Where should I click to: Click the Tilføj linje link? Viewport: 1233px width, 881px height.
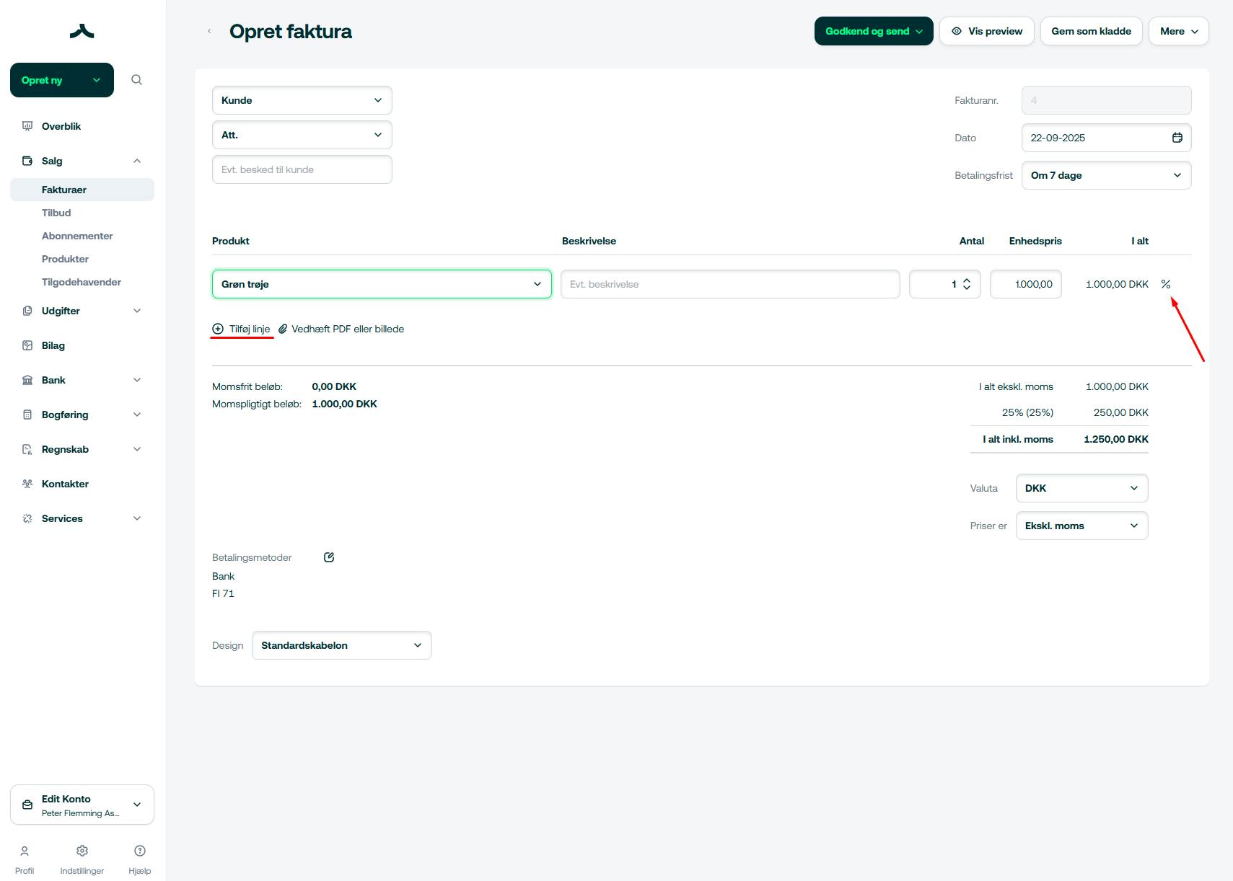249,329
